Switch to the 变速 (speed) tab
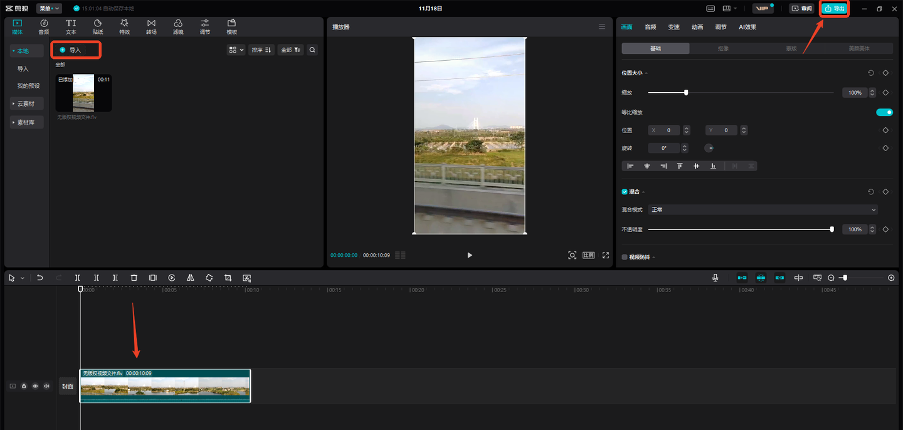903x430 pixels. coord(673,27)
